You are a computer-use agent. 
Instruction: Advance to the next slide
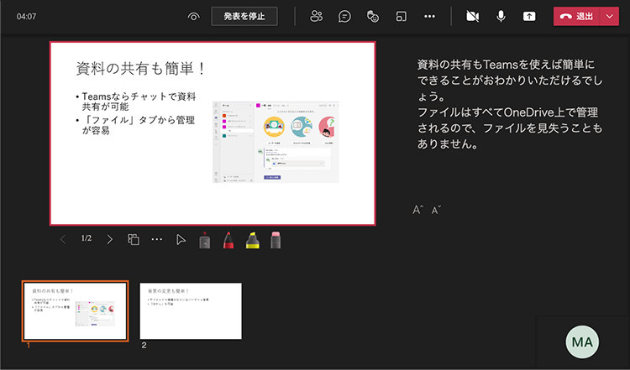(x=110, y=240)
